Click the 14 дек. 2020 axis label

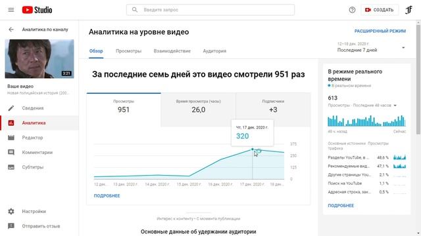[x=157, y=184]
